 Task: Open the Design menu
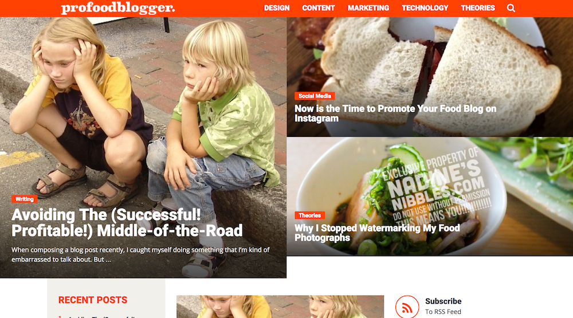point(277,8)
